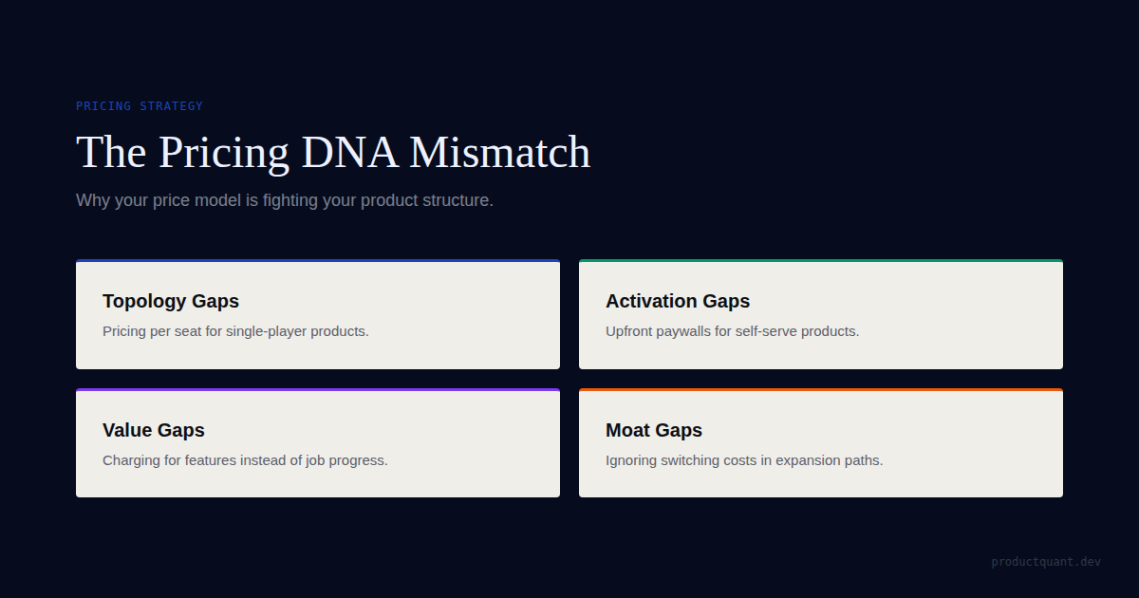Select the Value Gaps card
This screenshot has width=1139, height=598.
pyautogui.click(x=318, y=443)
